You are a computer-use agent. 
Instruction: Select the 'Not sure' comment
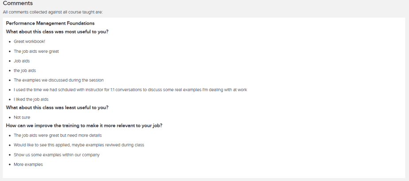click(22, 118)
